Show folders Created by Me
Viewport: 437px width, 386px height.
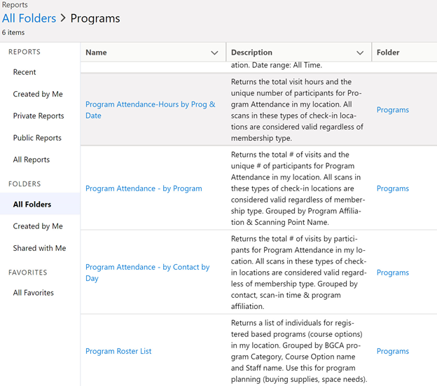pyautogui.click(x=38, y=226)
